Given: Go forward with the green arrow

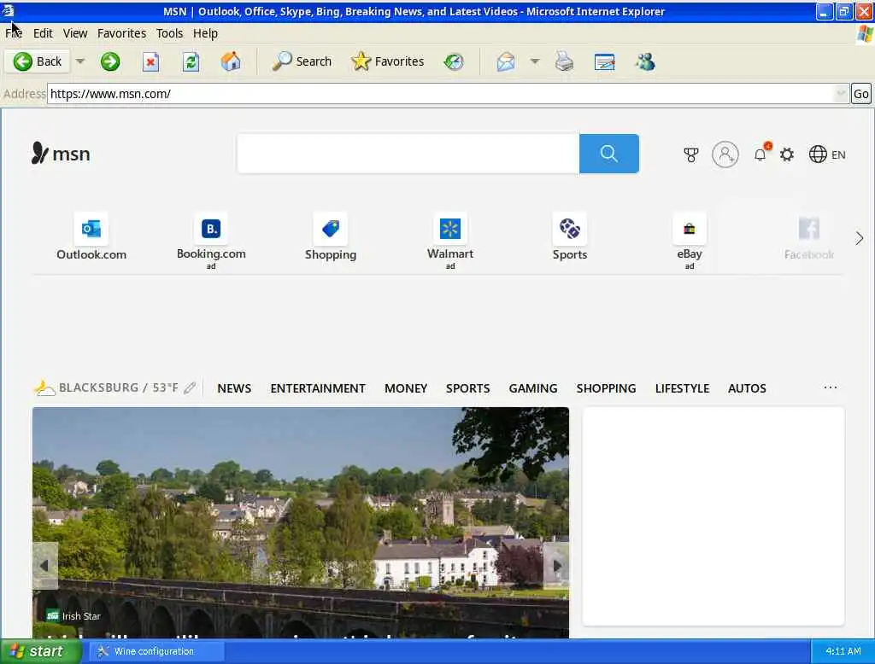Looking at the screenshot, I should [110, 61].
